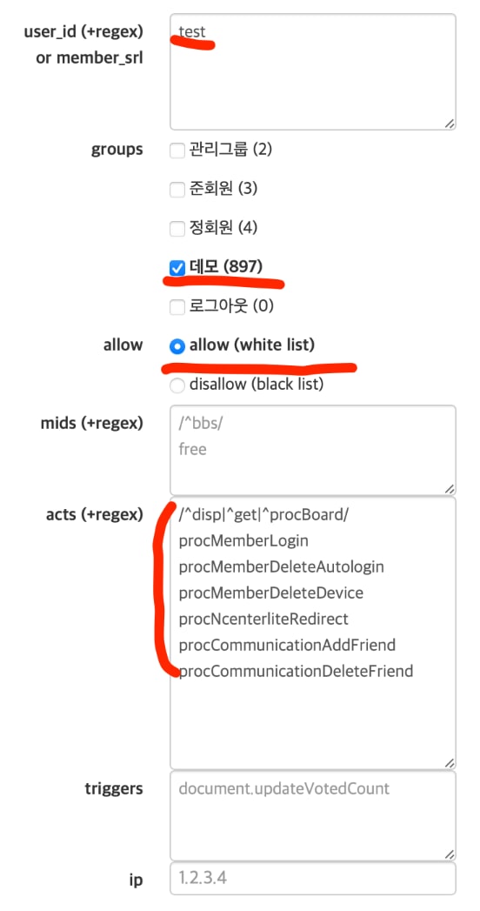
Task: Click the procMemberLogin line in acts
Action: point(243,541)
